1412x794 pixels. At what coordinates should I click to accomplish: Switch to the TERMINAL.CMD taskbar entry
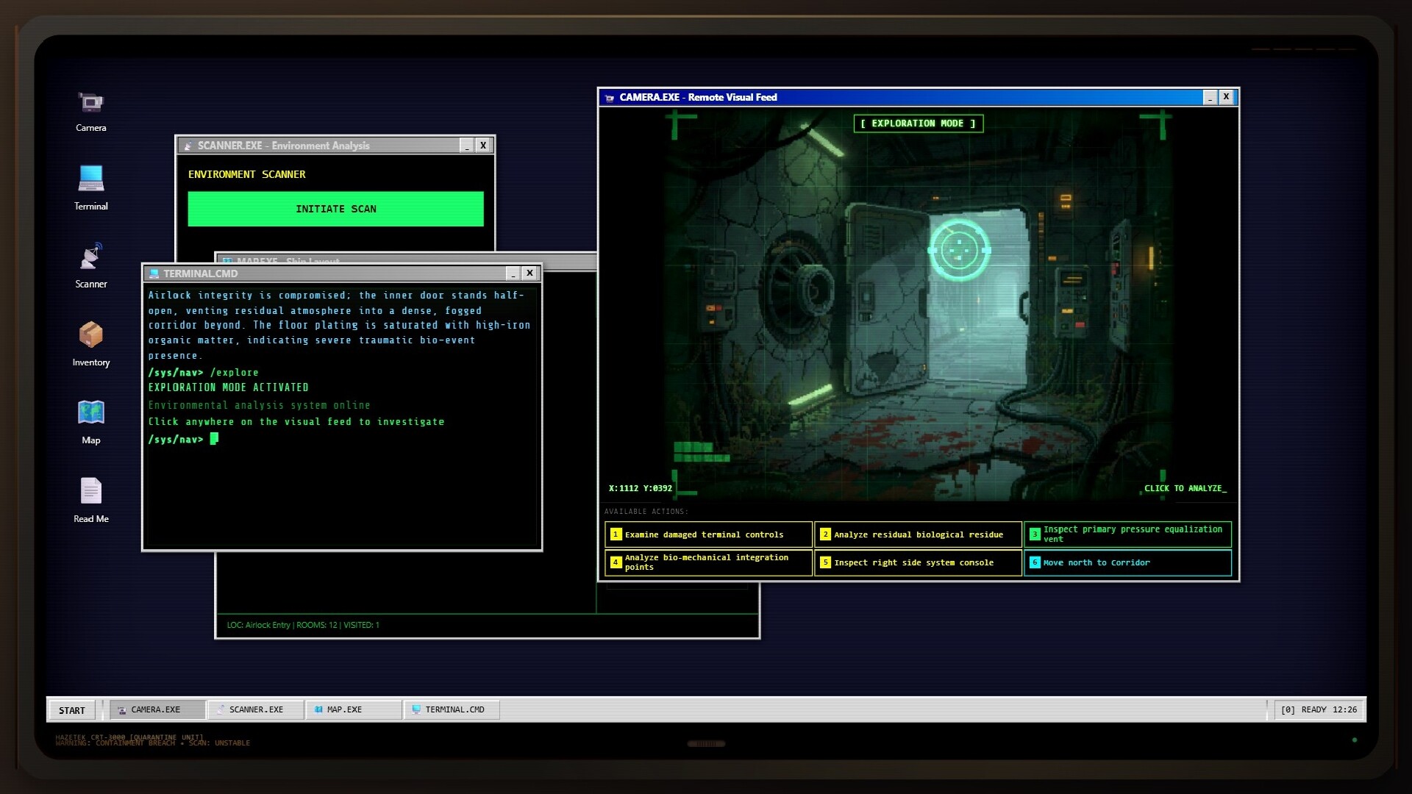[x=451, y=709]
